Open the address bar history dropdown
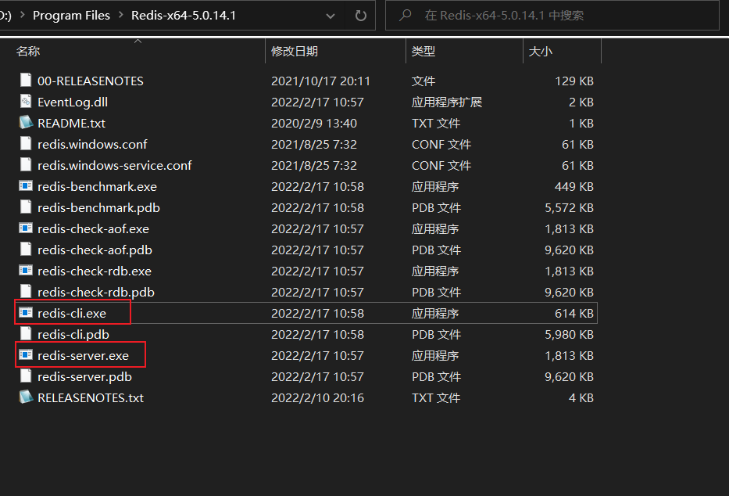The height and width of the screenshot is (496, 729). click(330, 16)
